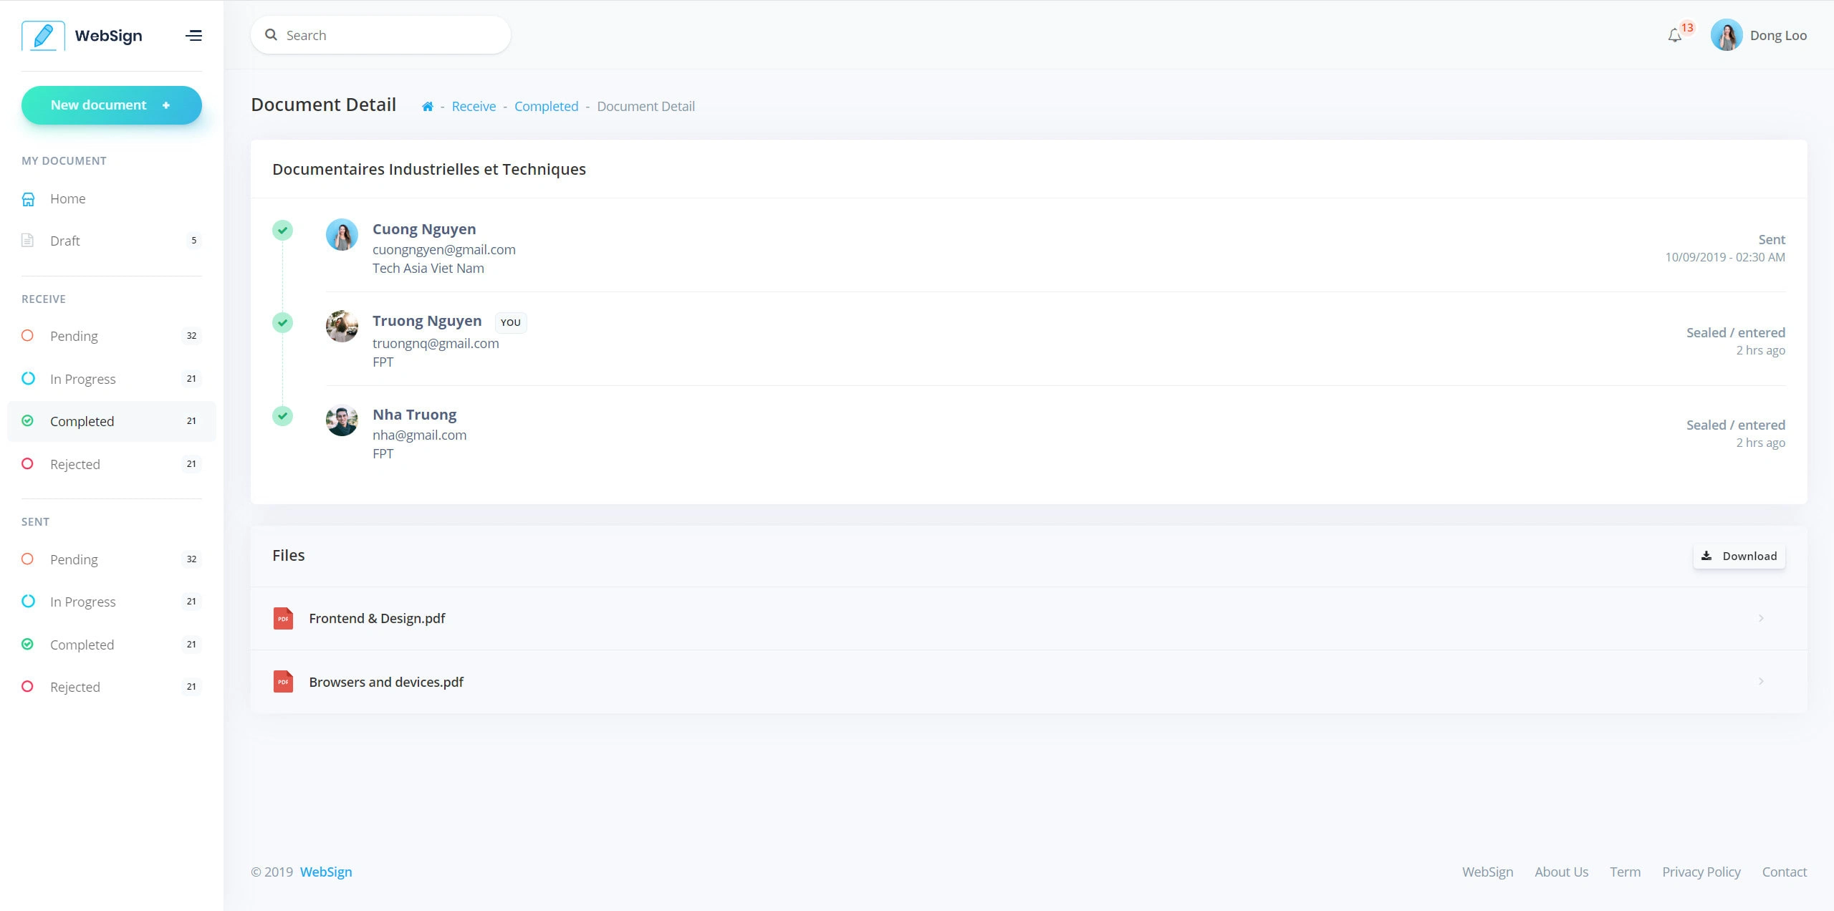Expand Browsers and devices.pdf row chevron
The width and height of the screenshot is (1834, 911).
pyautogui.click(x=1761, y=681)
